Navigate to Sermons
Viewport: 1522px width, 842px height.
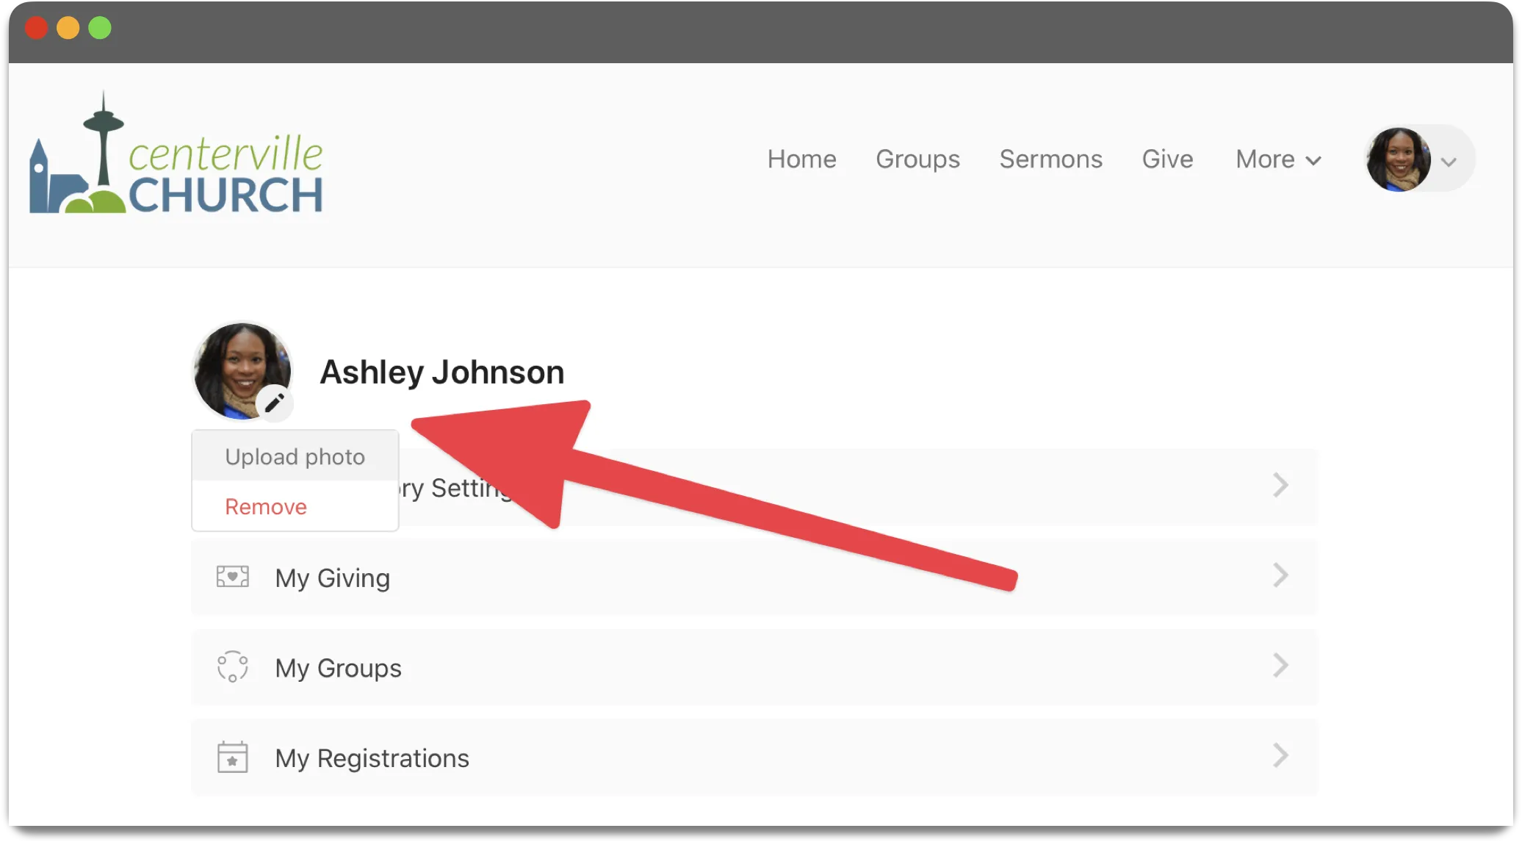click(x=1050, y=159)
